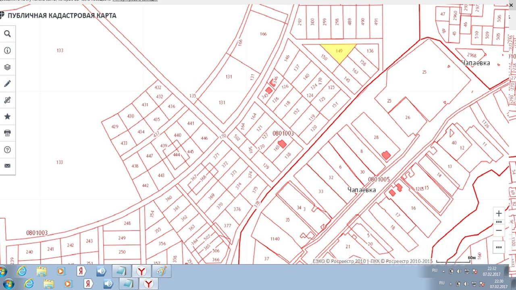Image resolution: width=516 pixels, height=290 pixels.
Task: Open the map layers panel
Action: [7, 67]
